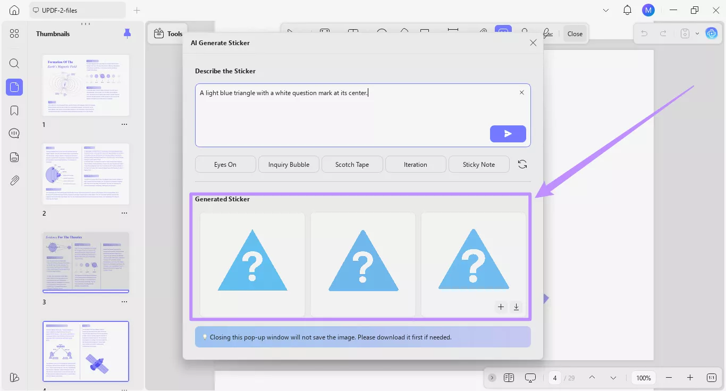Open the bookmarks panel
Image resolution: width=726 pixels, height=391 pixels.
14,110
